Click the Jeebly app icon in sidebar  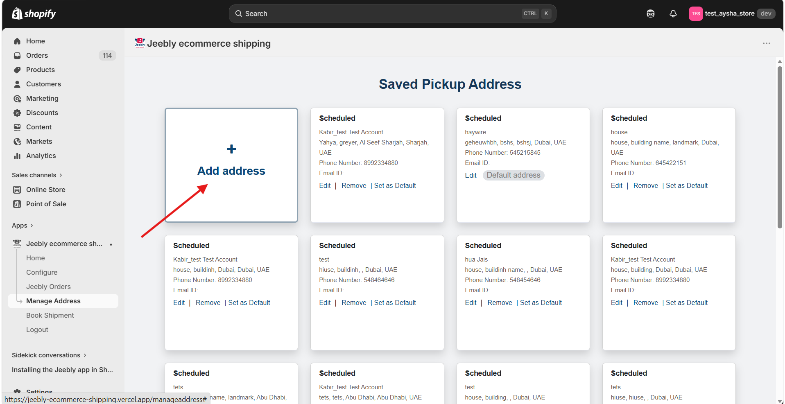point(17,244)
